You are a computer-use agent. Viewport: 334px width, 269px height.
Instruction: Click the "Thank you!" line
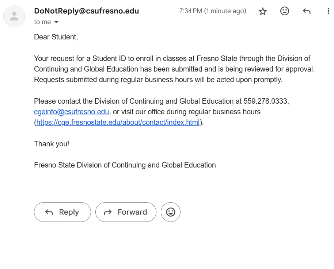(52, 143)
